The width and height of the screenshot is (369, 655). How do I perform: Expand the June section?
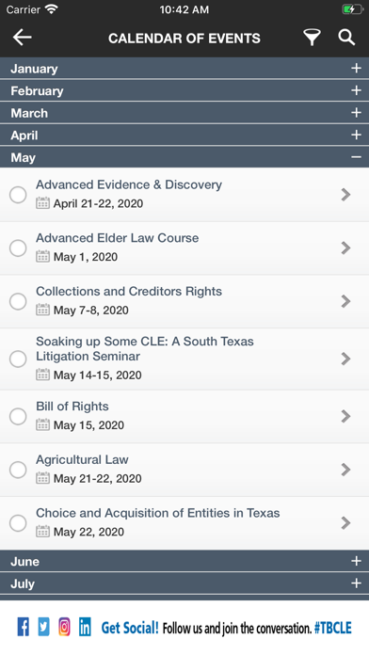tap(184, 561)
